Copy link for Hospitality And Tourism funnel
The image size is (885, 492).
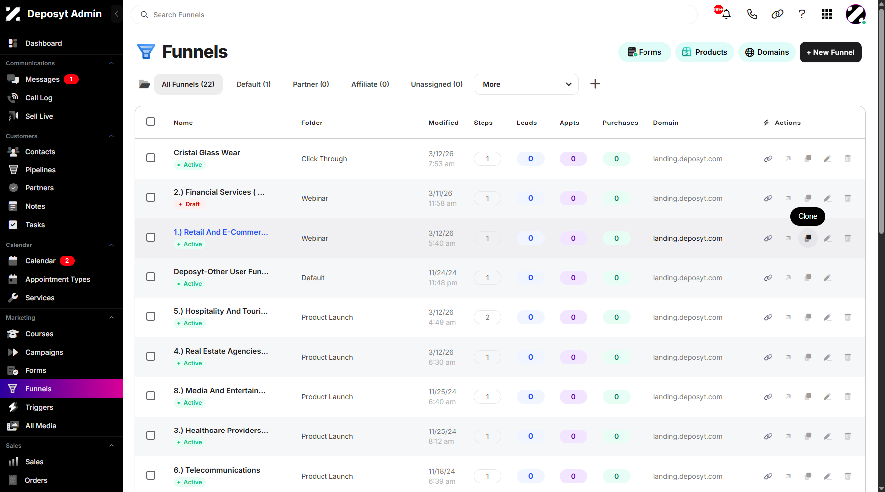coord(768,317)
